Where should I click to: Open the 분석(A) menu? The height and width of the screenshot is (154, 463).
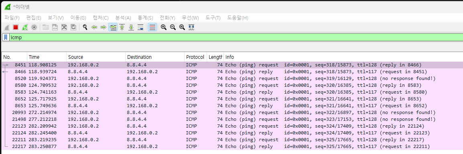(123, 18)
